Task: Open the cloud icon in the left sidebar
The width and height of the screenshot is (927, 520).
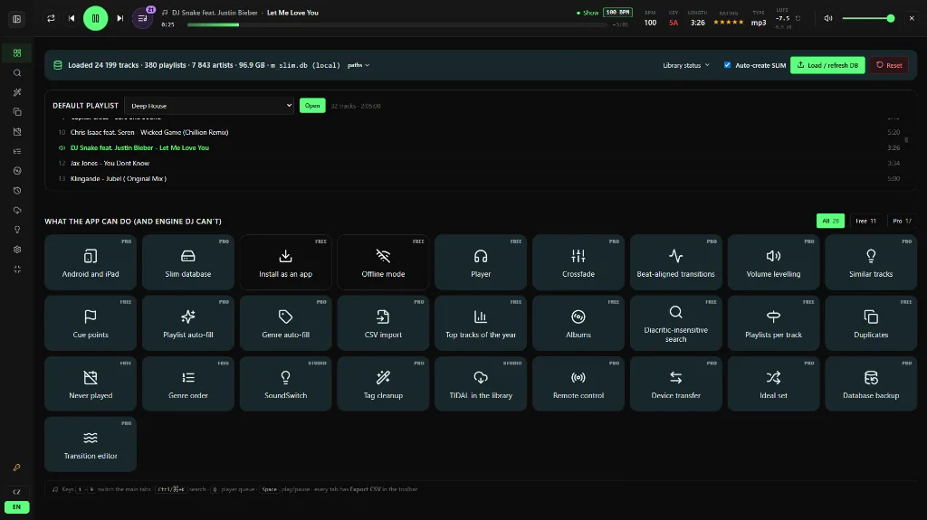Action: 17,210
